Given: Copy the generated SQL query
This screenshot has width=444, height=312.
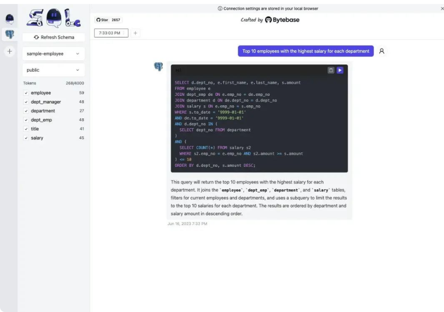Looking at the screenshot, I should [x=331, y=70].
